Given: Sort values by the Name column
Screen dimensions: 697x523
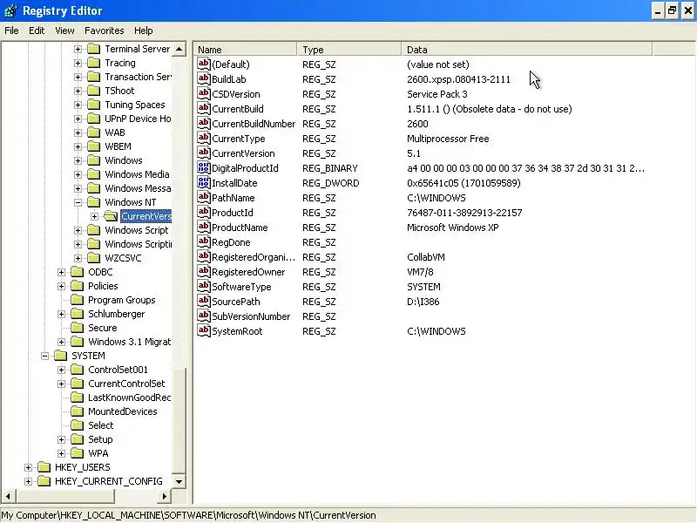Looking at the screenshot, I should tap(245, 50).
